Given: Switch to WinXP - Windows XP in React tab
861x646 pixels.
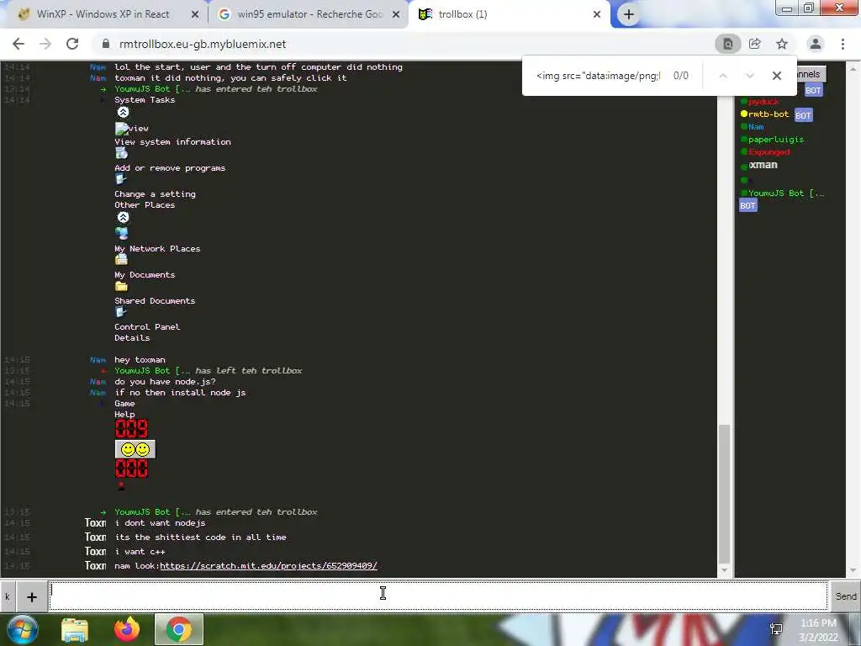Looking at the screenshot, I should pyautogui.click(x=103, y=14).
